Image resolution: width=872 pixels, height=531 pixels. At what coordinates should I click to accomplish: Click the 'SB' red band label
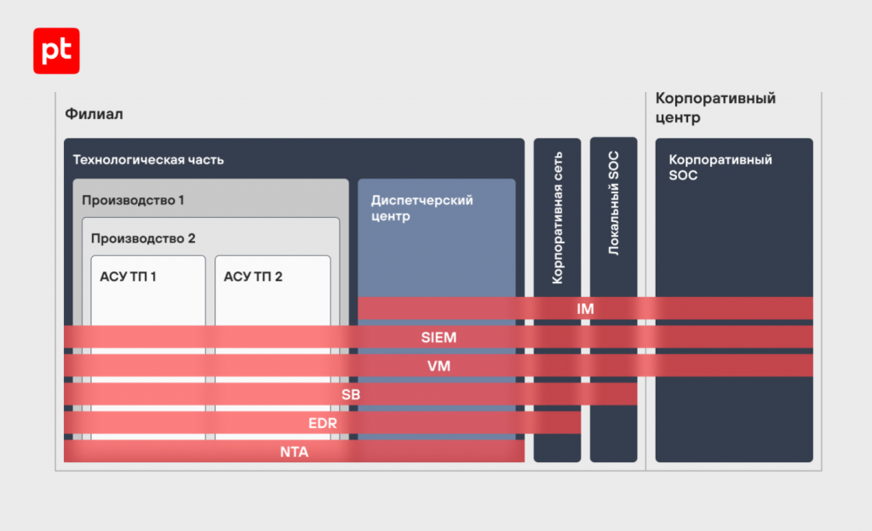[x=351, y=394]
